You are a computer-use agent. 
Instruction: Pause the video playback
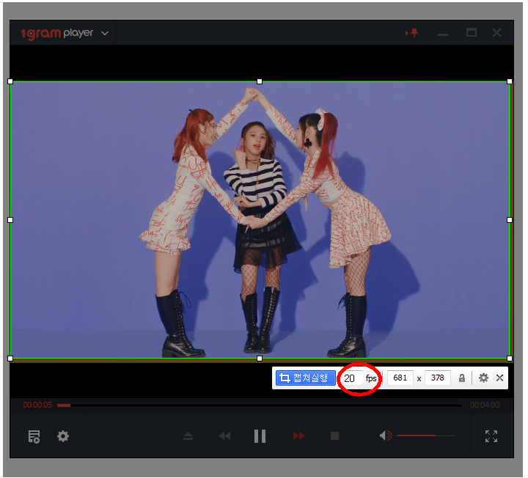click(260, 436)
